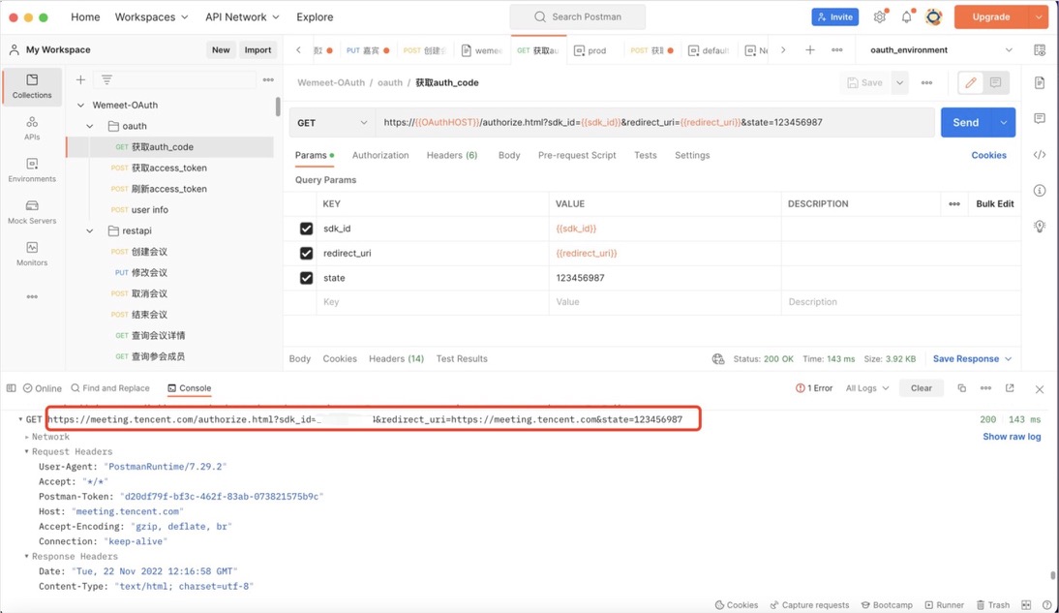This screenshot has width=1059, height=613.
Task: Click the sidebar more options ellipsis
Action: coord(32,296)
